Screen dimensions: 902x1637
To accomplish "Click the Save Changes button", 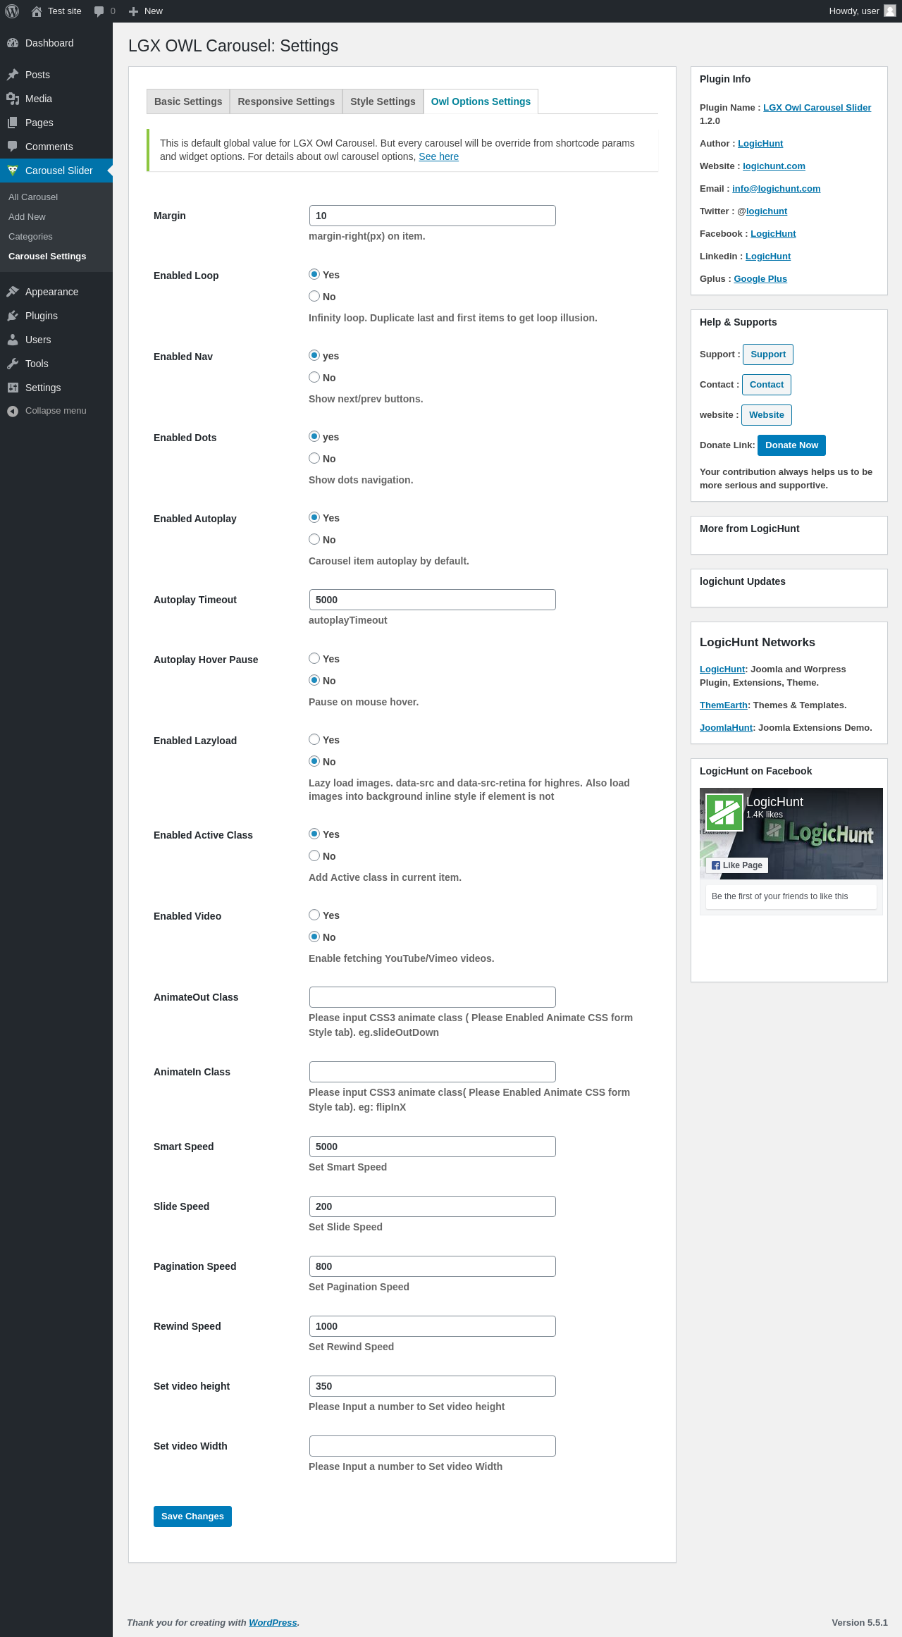I will click(x=192, y=1516).
